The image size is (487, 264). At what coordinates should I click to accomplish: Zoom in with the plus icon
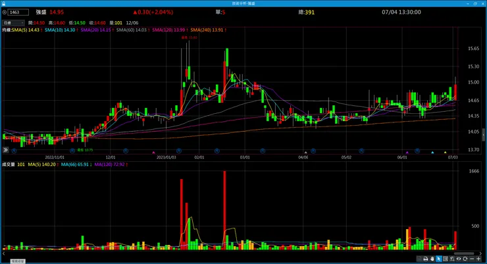tap(478, 259)
